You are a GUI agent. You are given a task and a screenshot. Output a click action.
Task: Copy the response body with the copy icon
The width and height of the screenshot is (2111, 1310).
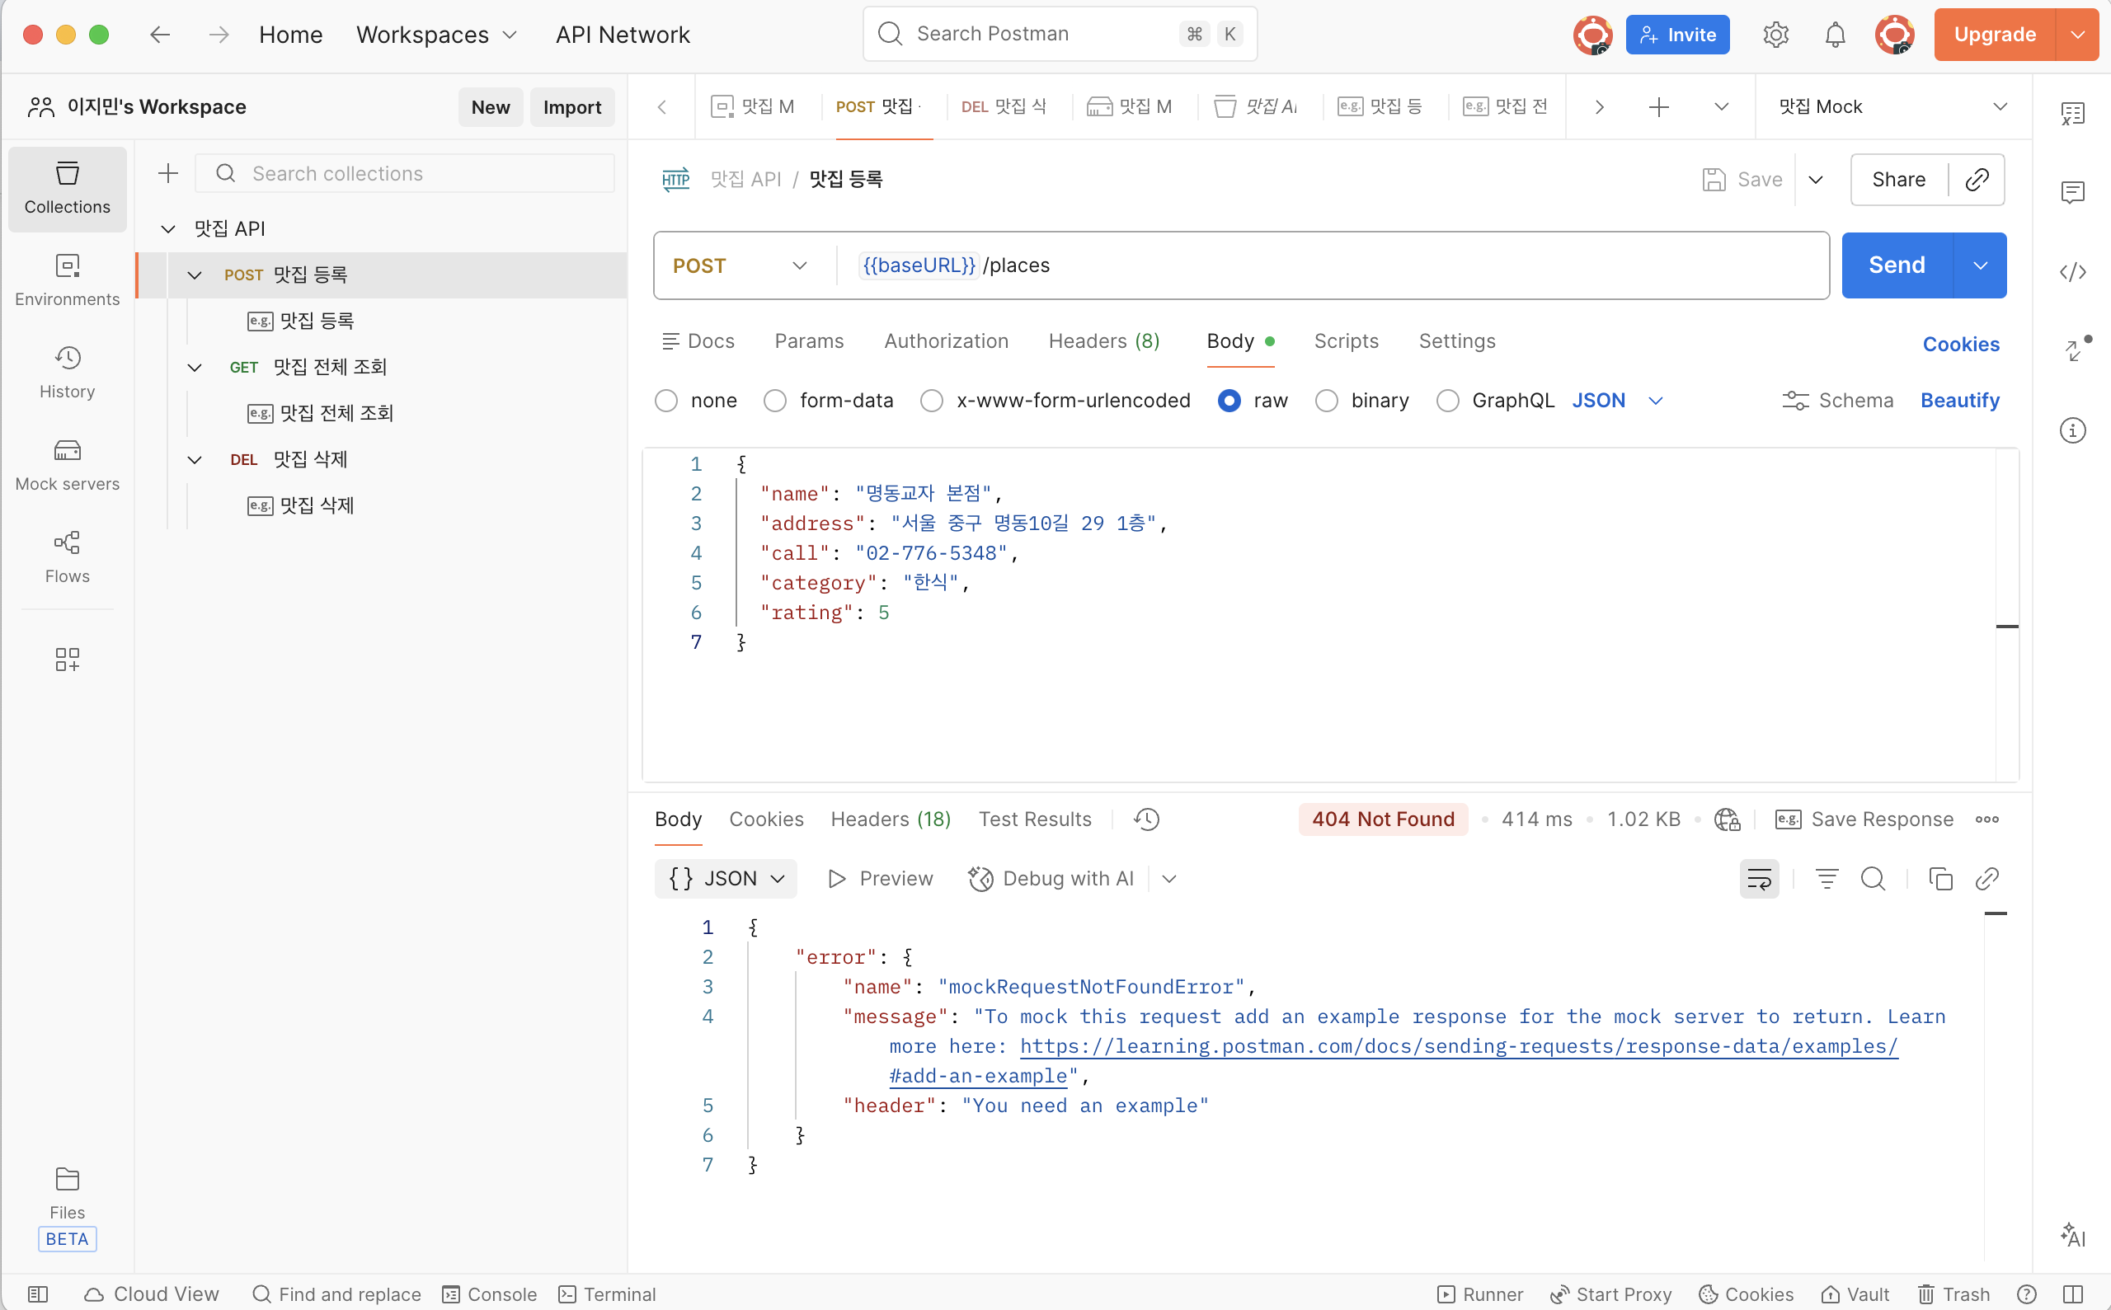pos(1939,879)
